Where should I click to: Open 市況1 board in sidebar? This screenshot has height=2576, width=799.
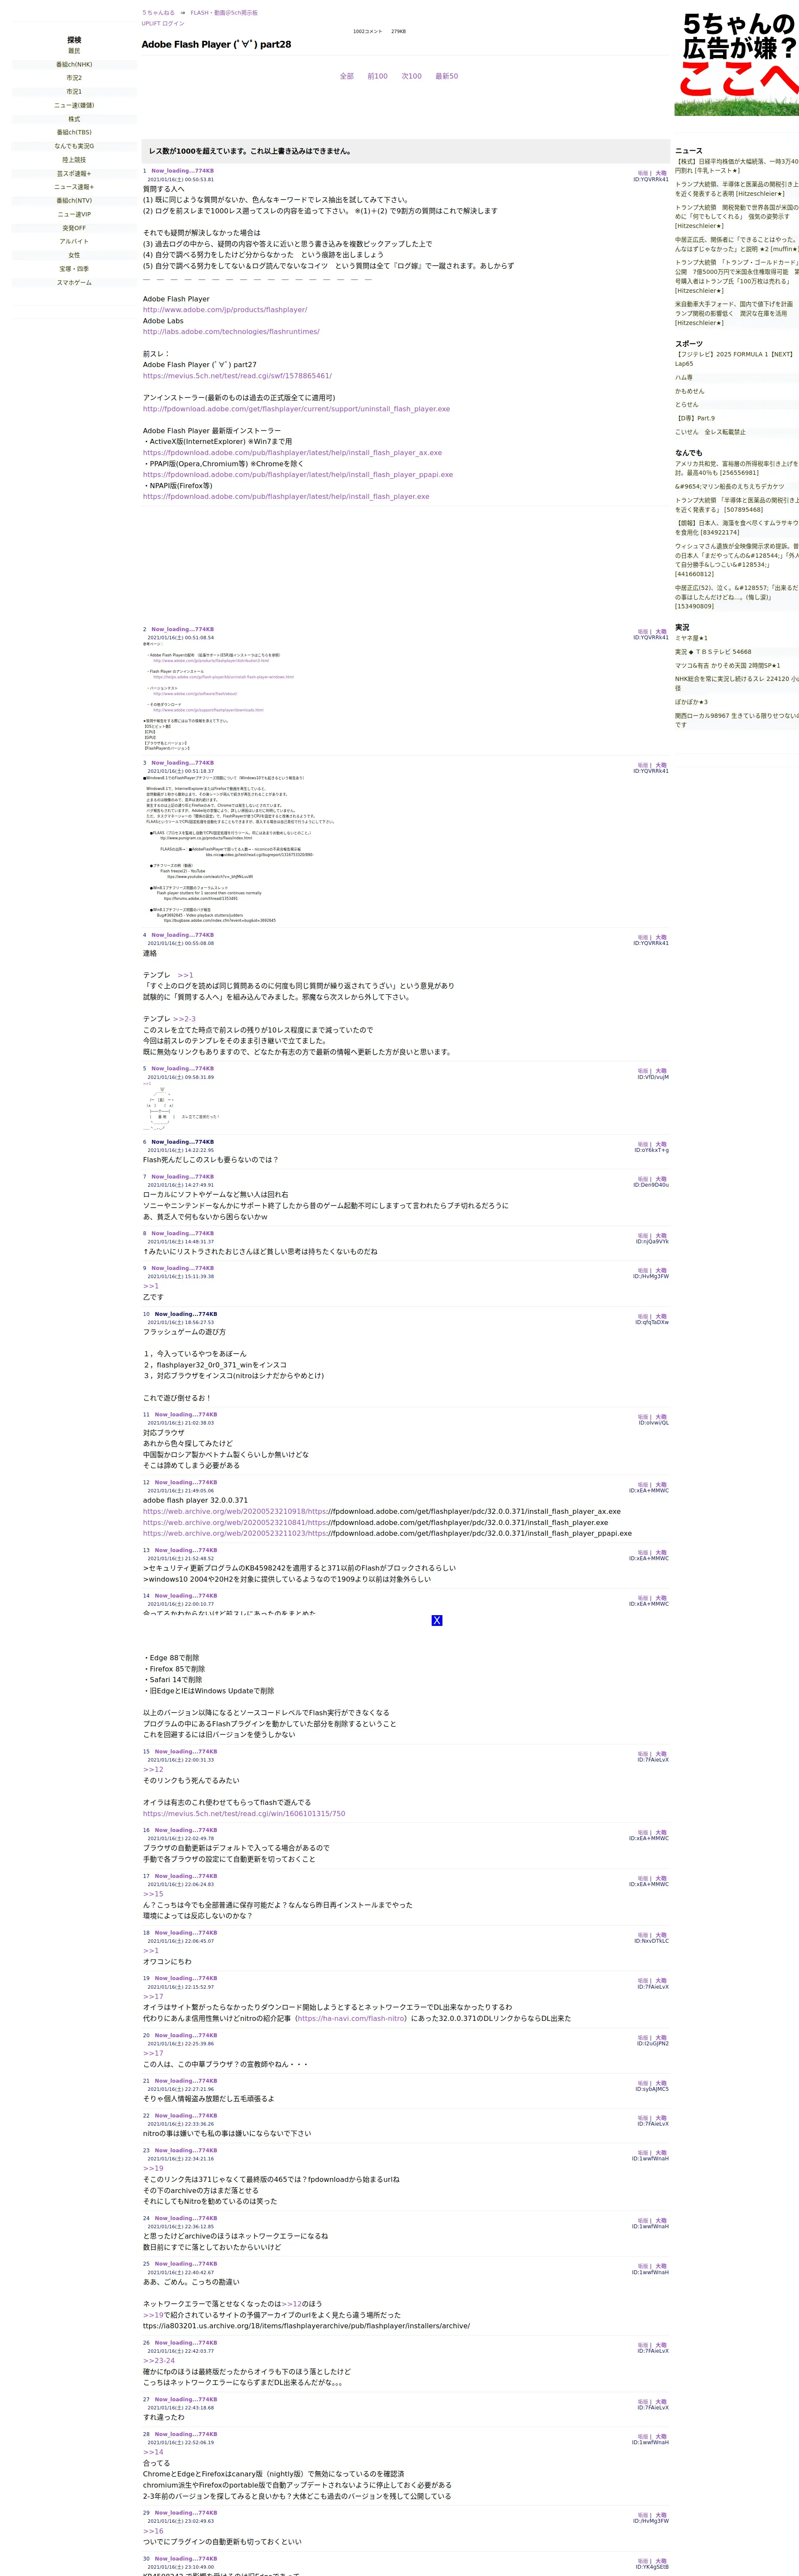tap(74, 92)
